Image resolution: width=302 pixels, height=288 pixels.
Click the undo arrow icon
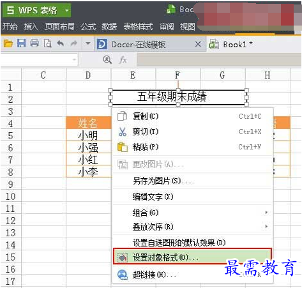[x=61, y=43]
